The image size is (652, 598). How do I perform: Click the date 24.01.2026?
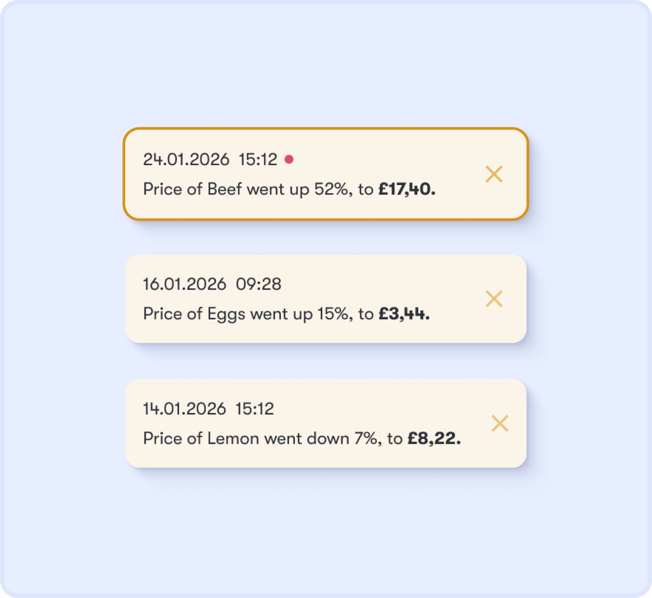(x=186, y=159)
